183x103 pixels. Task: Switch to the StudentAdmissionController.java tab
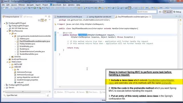[69, 17]
